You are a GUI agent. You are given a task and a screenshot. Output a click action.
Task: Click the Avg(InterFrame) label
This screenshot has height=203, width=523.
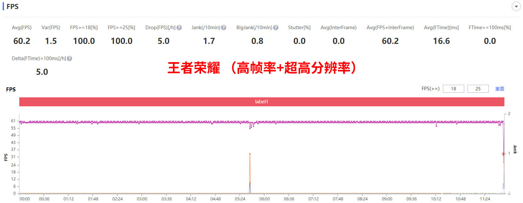pos(339,28)
